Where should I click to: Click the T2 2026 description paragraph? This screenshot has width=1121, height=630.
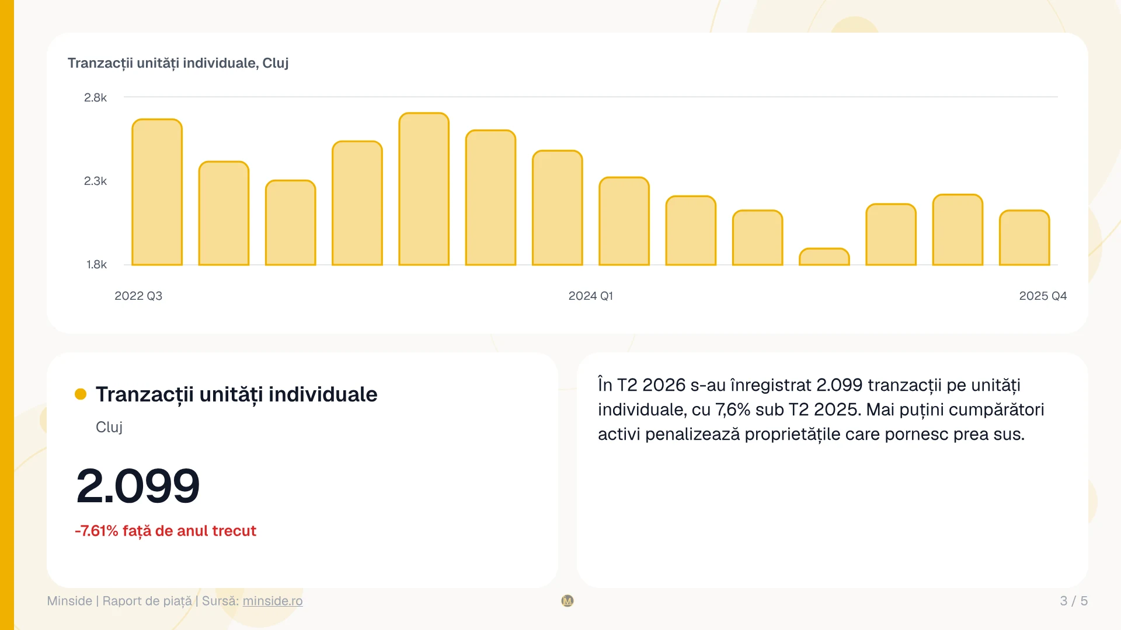[x=821, y=409]
